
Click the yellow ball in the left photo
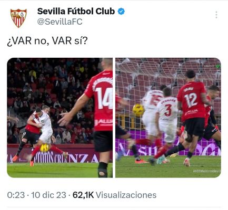tap(45, 148)
